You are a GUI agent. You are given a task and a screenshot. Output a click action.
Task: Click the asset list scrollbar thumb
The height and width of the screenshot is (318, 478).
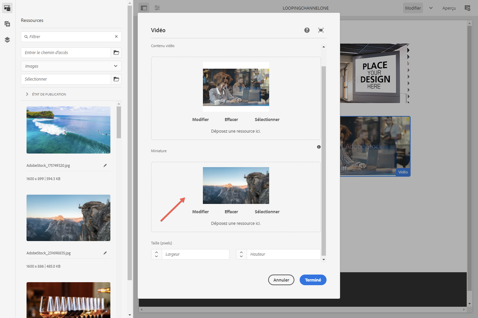click(119, 122)
